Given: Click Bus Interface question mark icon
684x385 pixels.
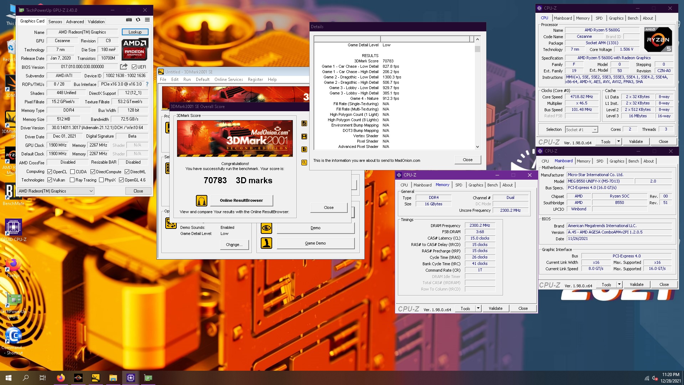Looking at the screenshot, I should point(147,84).
